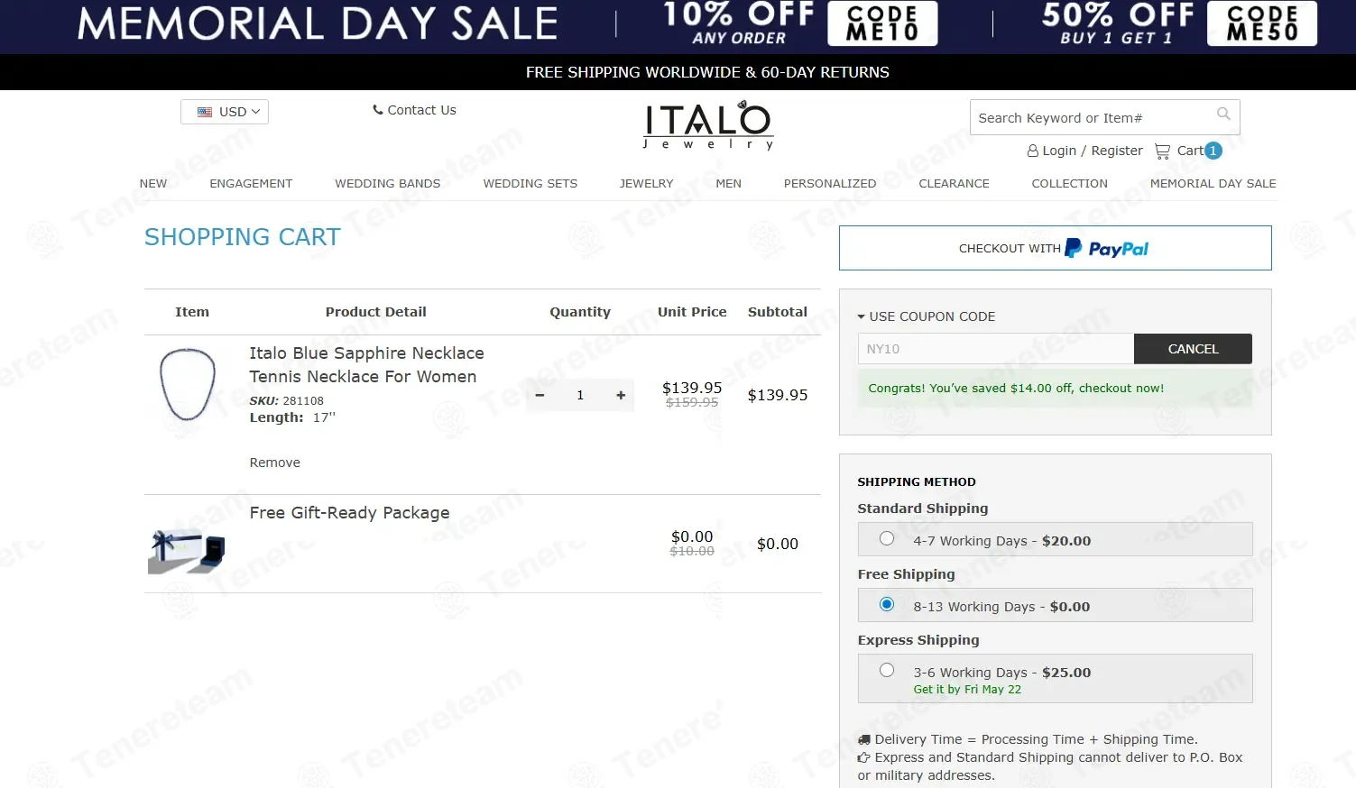The height and width of the screenshot is (788, 1356).
Task: Open the Wedding Sets menu
Action: [x=530, y=183]
